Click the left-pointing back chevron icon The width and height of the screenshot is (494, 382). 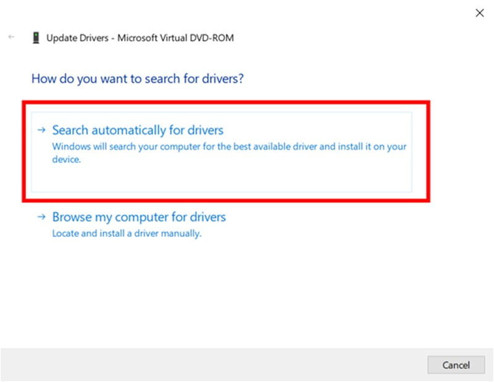[12, 37]
